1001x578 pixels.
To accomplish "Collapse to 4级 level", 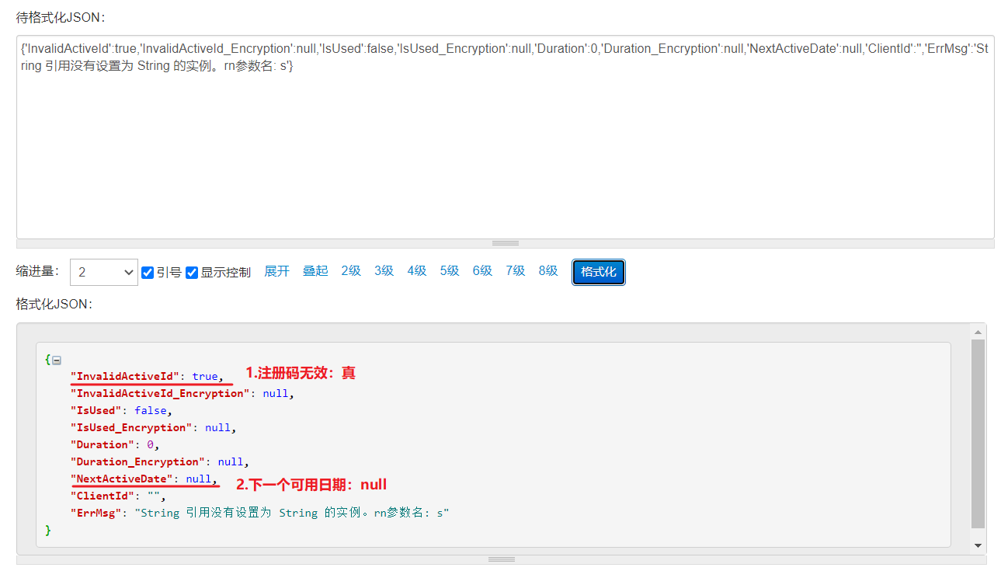I will pyautogui.click(x=417, y=271).
